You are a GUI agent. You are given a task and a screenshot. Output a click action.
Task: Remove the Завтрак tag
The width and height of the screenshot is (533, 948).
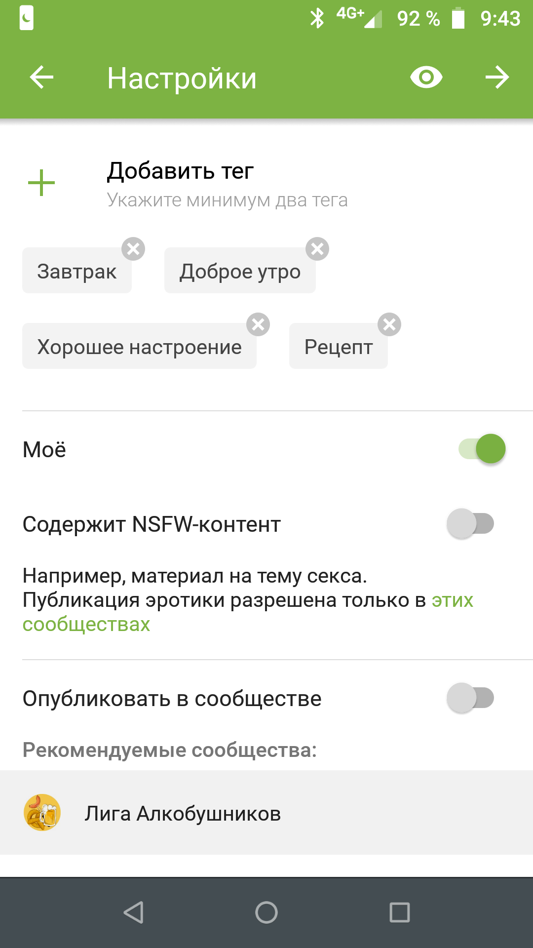(133, 249)
